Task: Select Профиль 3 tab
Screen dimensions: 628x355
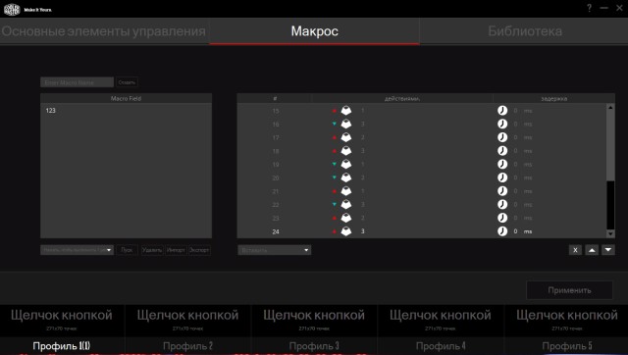Action: tap(314, 346)
